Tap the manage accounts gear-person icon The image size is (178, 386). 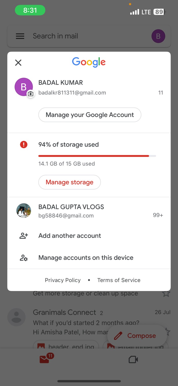pos(24,258)
